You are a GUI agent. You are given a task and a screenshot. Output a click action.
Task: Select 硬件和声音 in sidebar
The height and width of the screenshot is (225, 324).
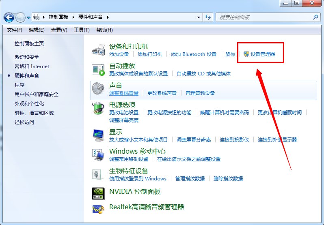[27, 75]
